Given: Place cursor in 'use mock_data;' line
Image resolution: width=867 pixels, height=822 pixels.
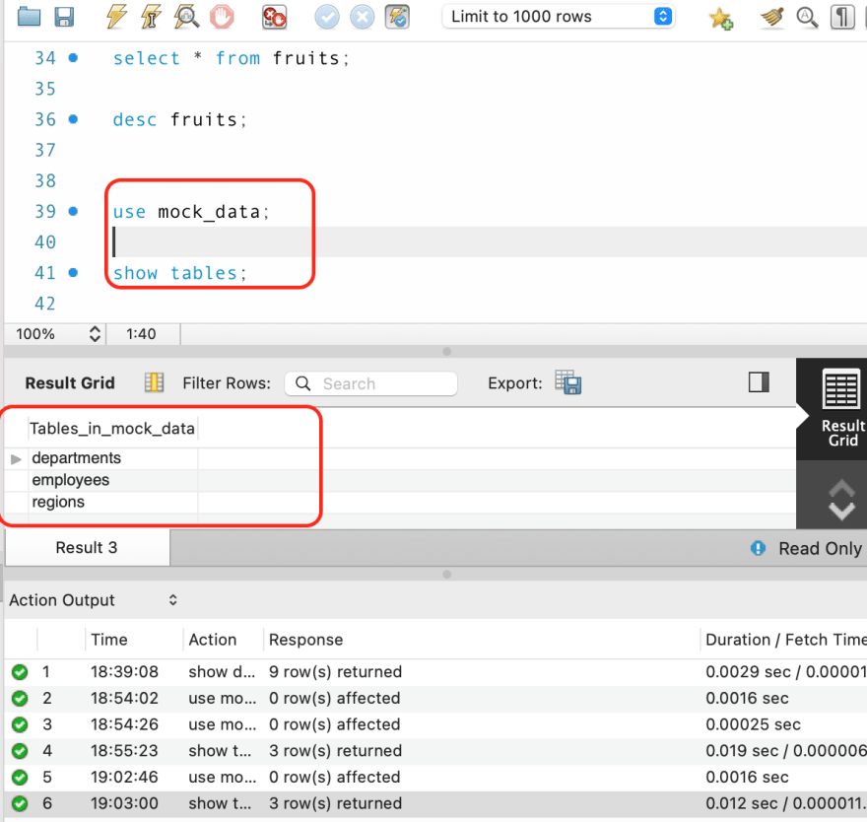Looking at the screenshot, I should [191, 211].
